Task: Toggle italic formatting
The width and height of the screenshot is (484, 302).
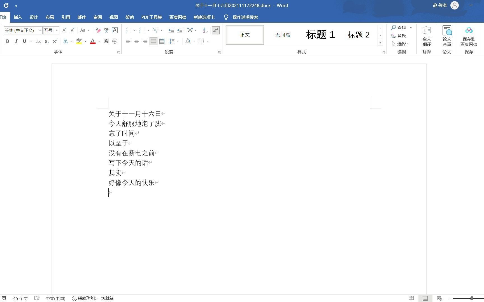Action: click(x=16, y=41)
